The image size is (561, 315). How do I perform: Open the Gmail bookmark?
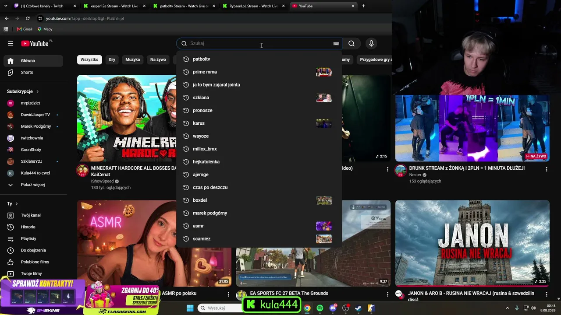25,29
